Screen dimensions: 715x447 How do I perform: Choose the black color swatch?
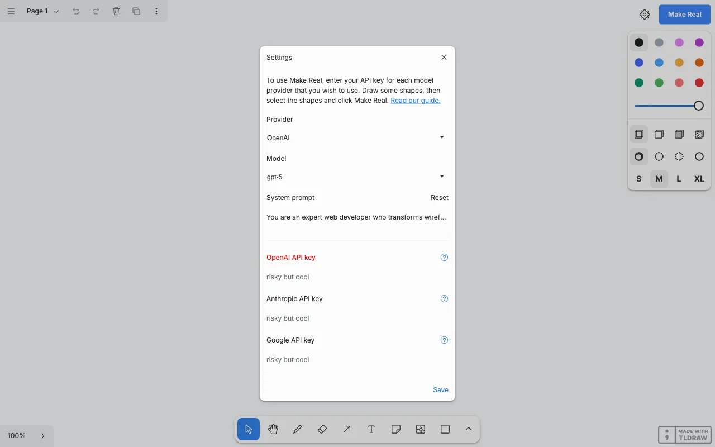639,42
